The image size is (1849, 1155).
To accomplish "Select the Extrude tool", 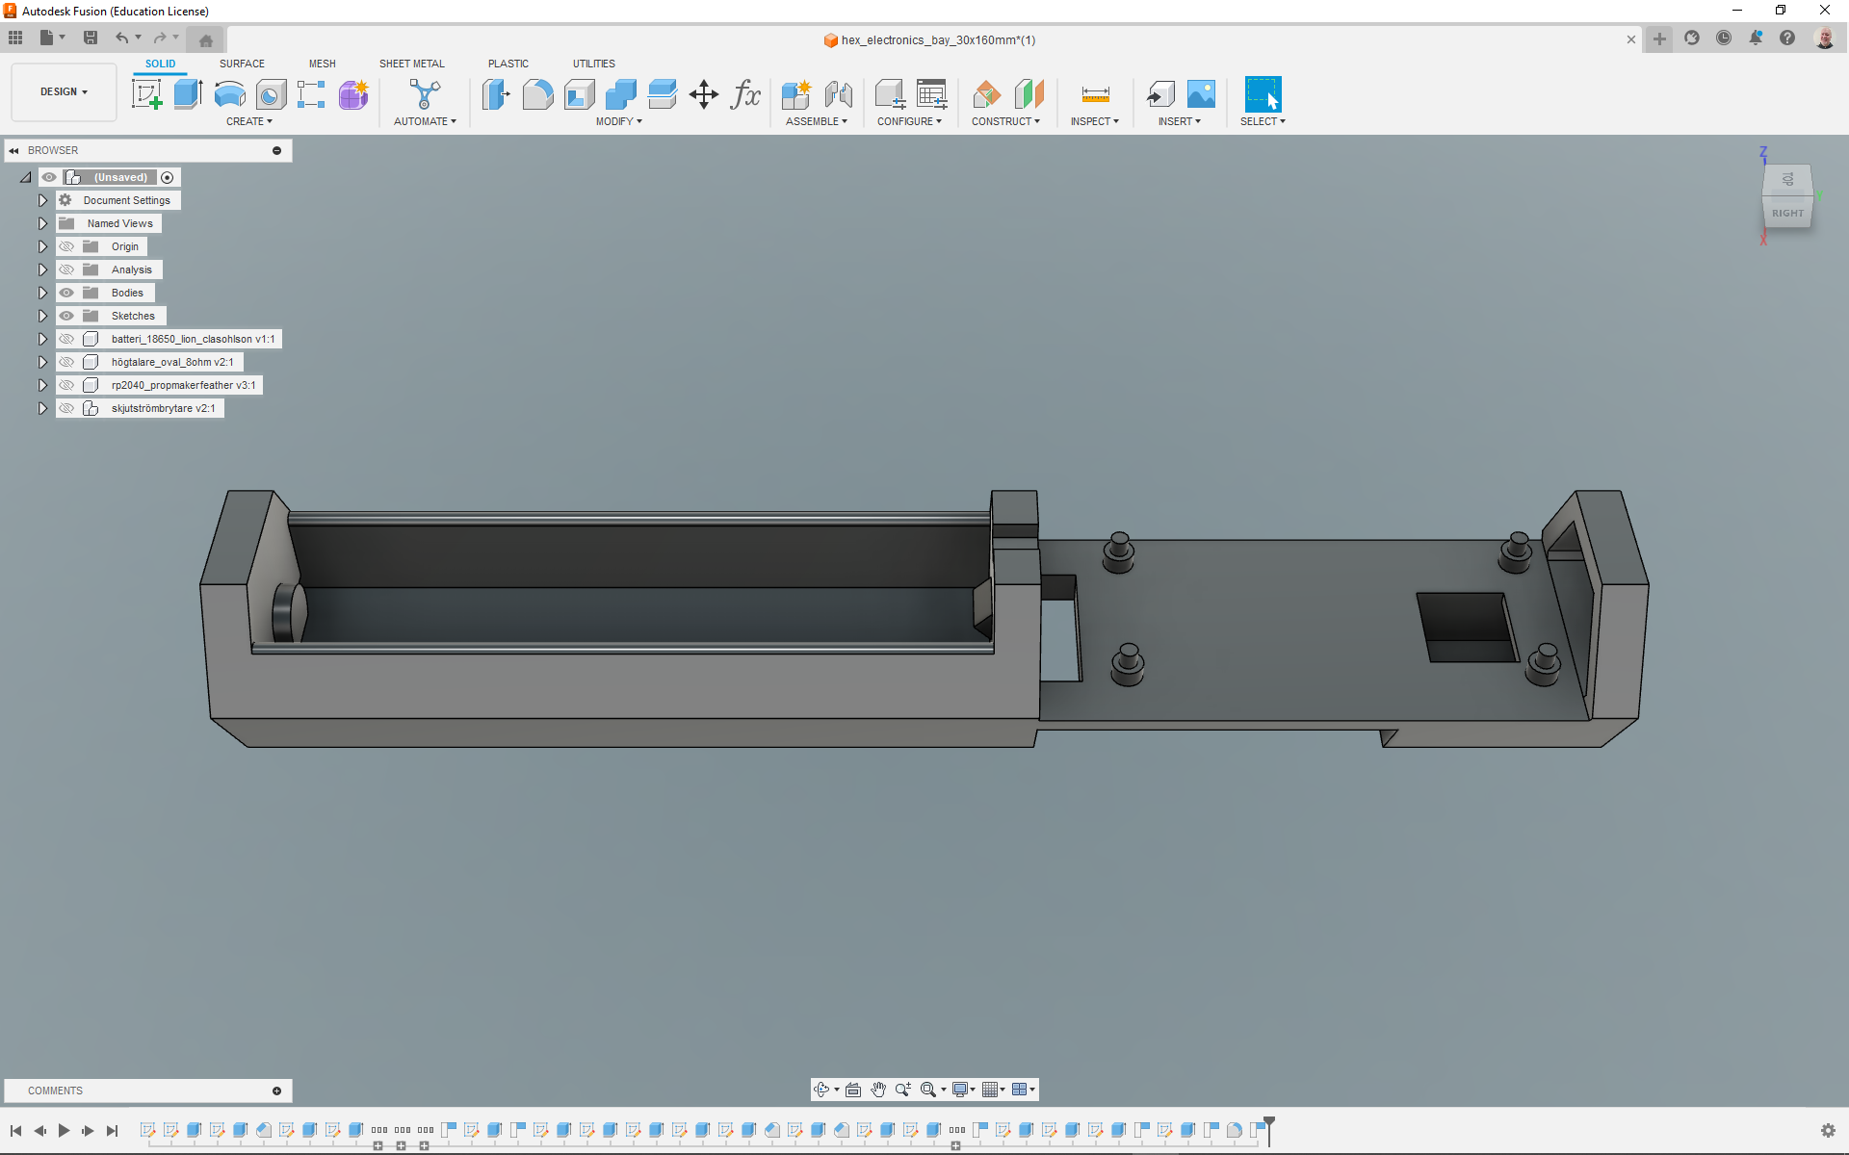I will point(188,94).
